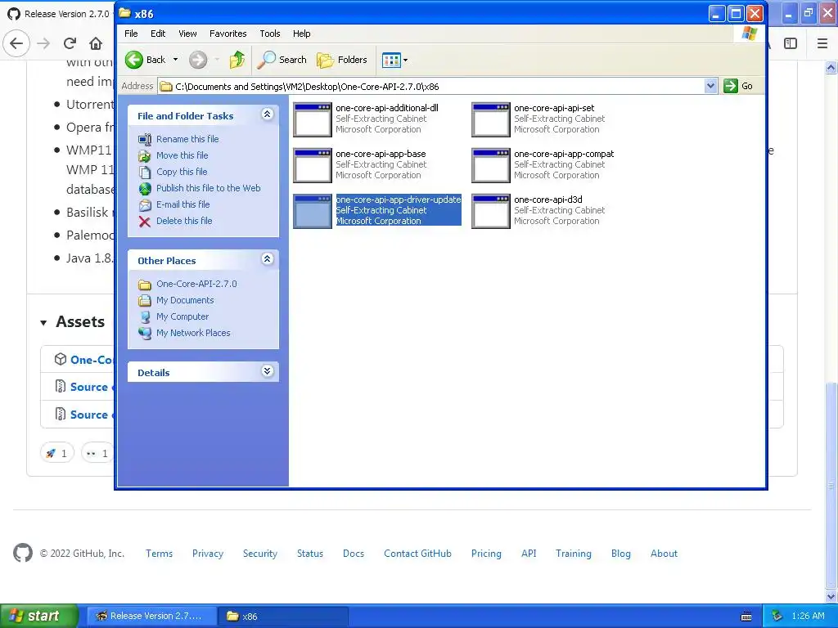Open the View menu
Image resolution: width=838 pixels, height=628 pixels.
pos(187,34)
